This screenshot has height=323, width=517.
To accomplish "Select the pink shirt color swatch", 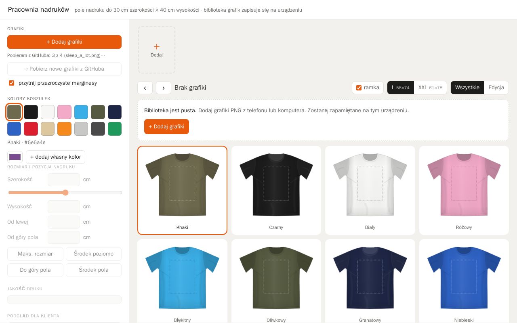I will pos(64,112).
